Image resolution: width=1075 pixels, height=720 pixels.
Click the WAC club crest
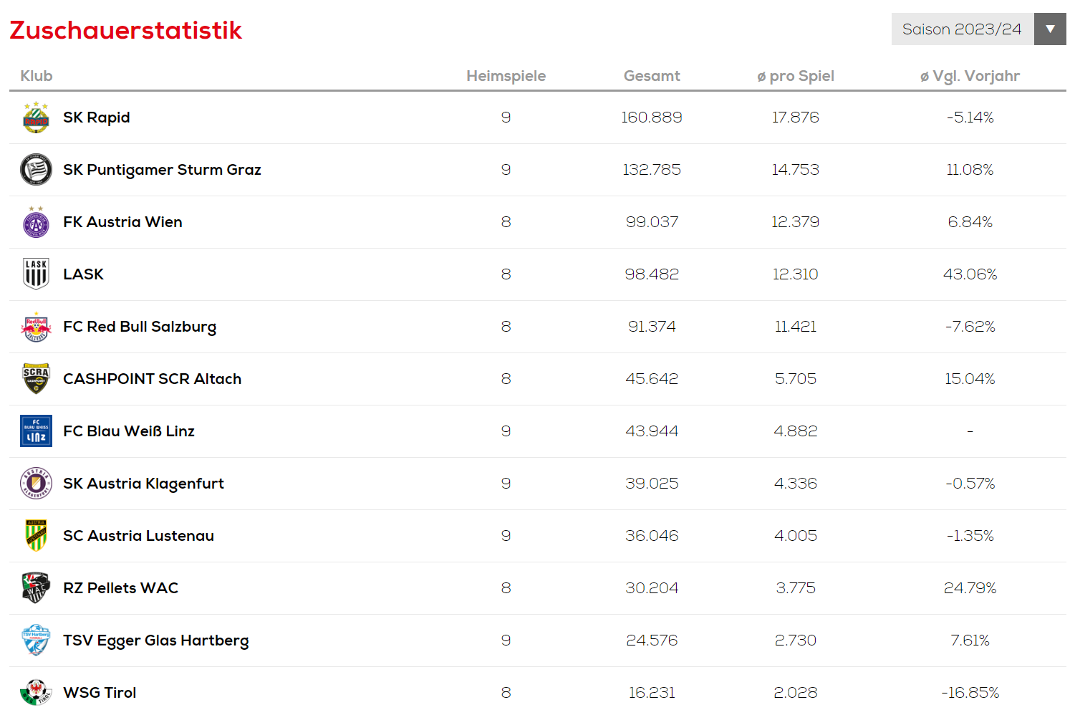pos(36,588)
